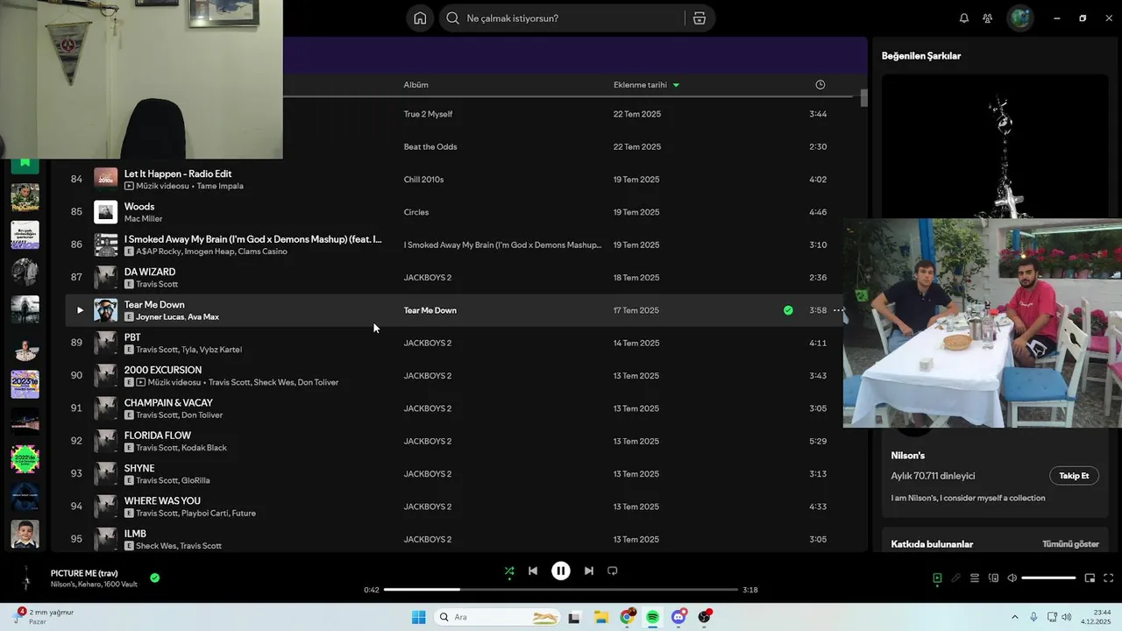
Task: Select the ILMB song title
Action: 135,534
